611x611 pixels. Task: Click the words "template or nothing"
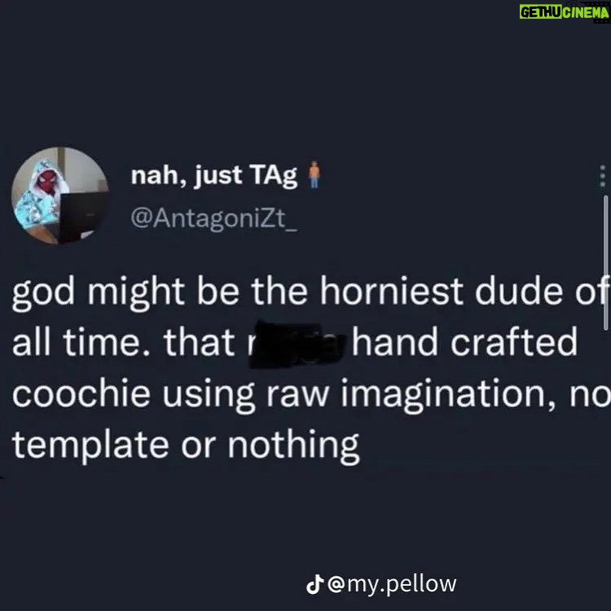pos(186,445)
